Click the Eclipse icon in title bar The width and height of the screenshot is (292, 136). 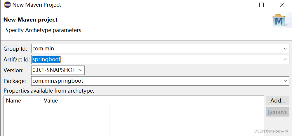pos(7,5)
